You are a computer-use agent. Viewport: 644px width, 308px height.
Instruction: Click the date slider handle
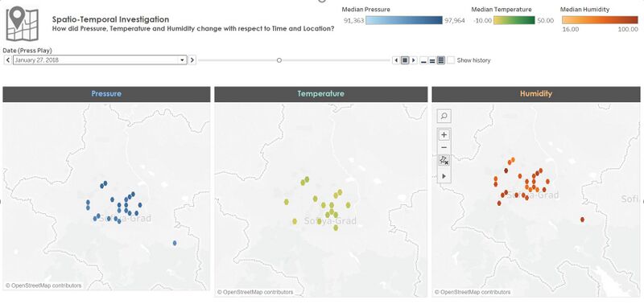[279, 60]
